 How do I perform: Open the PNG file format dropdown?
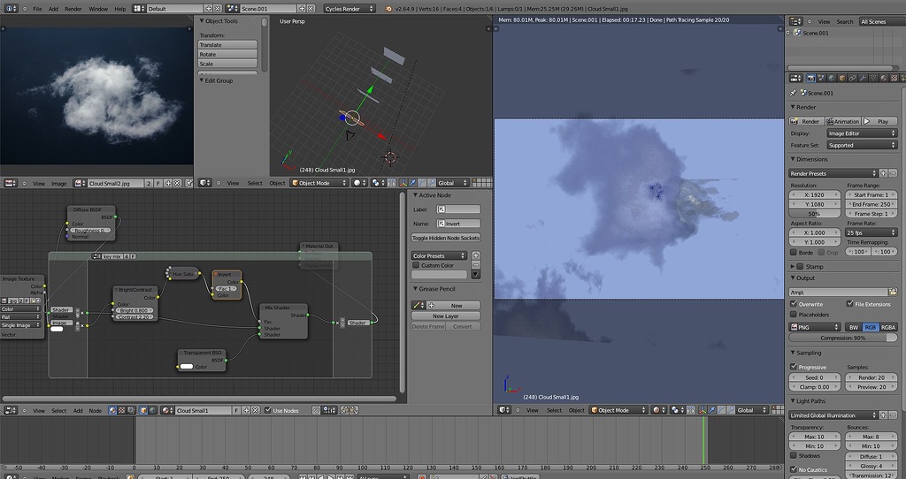[815, 327]
